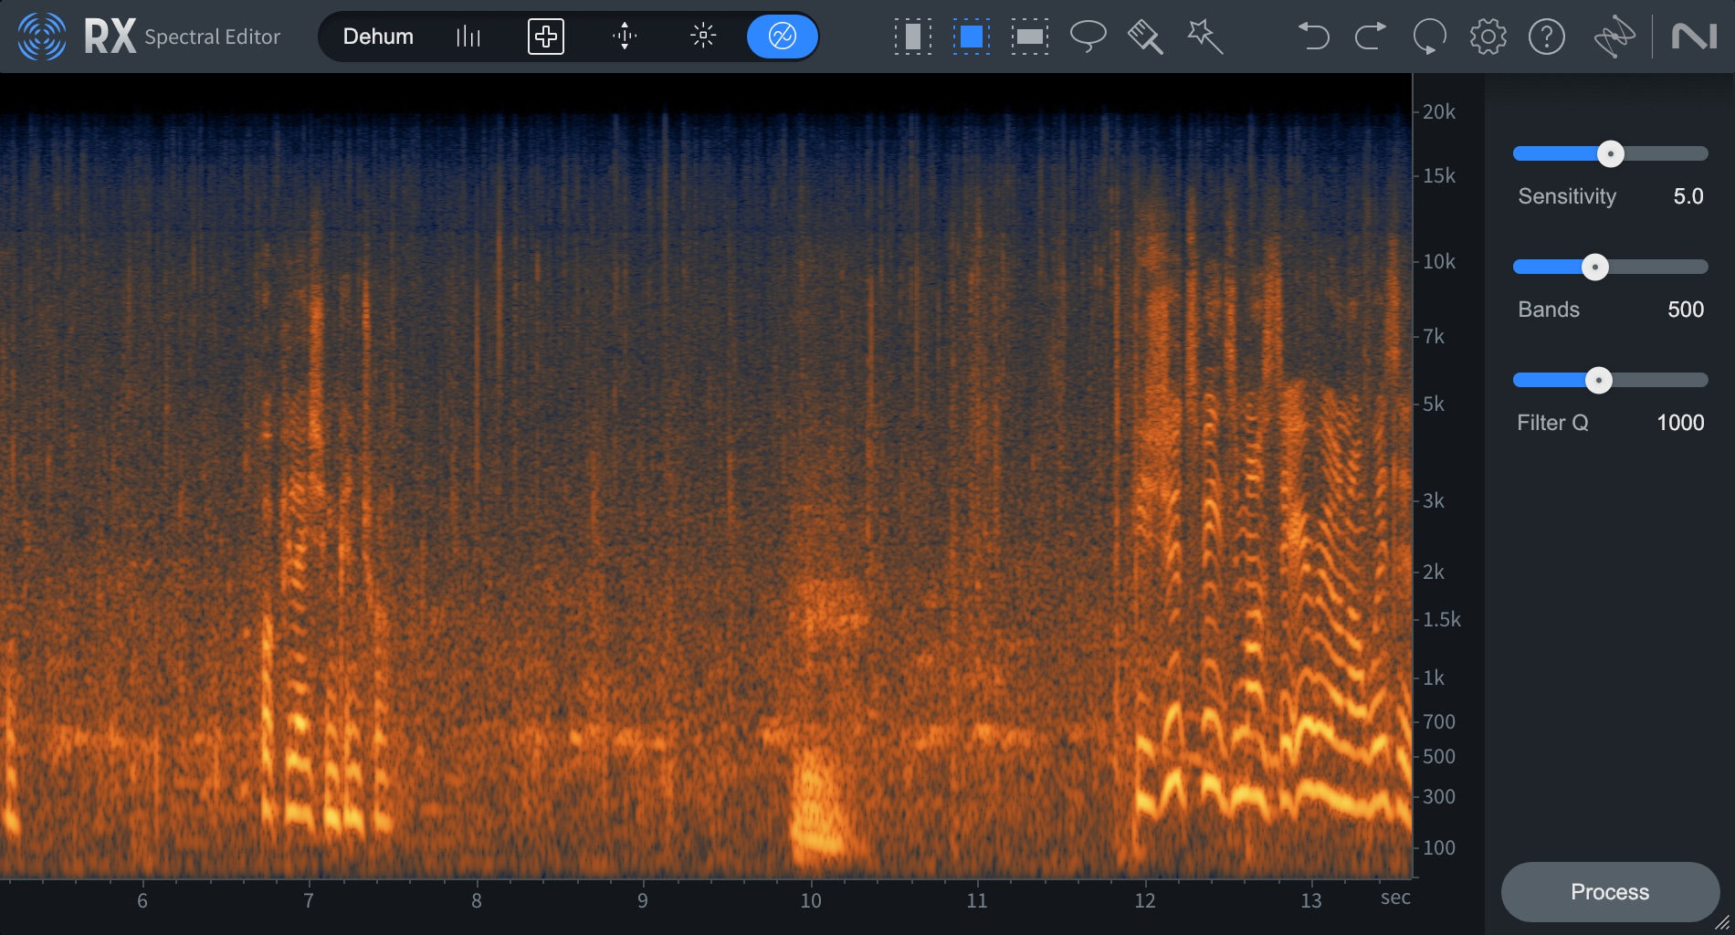Select the add hum frequency control
This screenshot has width=1735, height=935.
pyautogui.click(x=545, y=37)
